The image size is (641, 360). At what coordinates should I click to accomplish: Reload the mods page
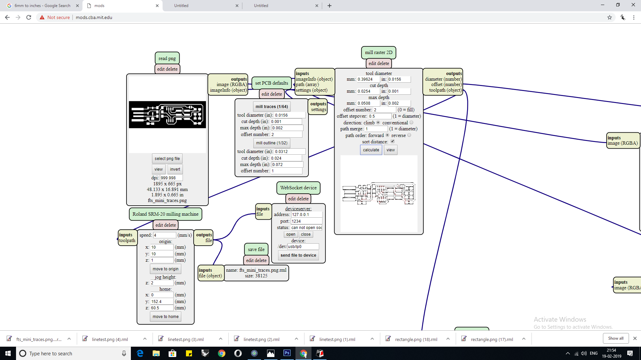[x=29, y=17]
